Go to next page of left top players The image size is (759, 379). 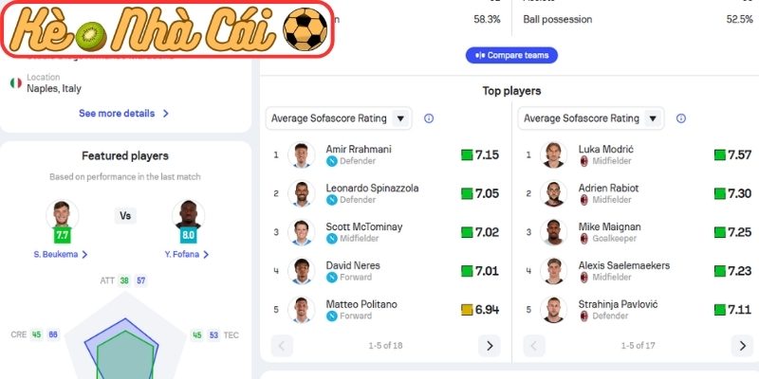490,346
